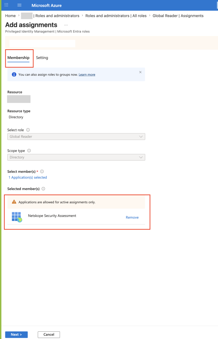This screenshot has height=339, width=218.
Task: Click the Add assignments heading
Action: click(x=31, y=25)
